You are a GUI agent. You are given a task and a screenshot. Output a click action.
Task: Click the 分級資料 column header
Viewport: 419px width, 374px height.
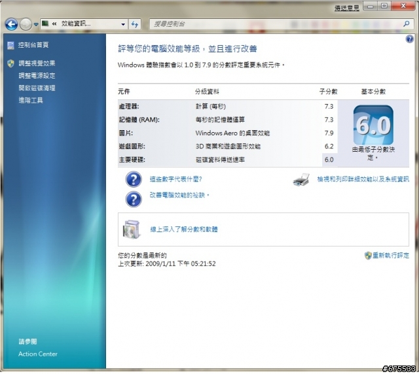click(207, 92)
